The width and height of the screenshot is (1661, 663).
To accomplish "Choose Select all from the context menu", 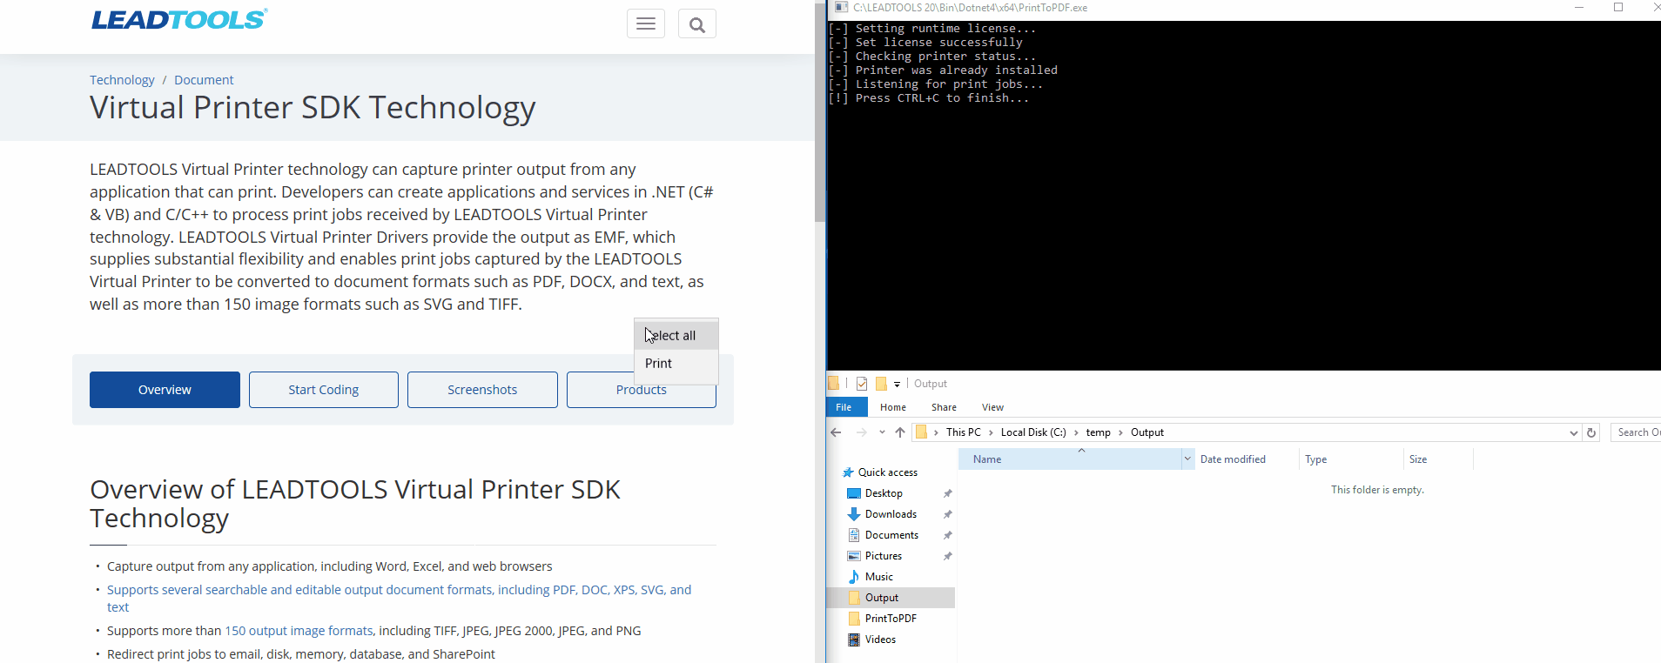I will (x=676, y=336).
